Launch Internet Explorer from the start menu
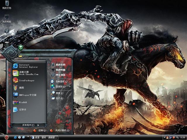187x140 pixels. tap(29, 66)
